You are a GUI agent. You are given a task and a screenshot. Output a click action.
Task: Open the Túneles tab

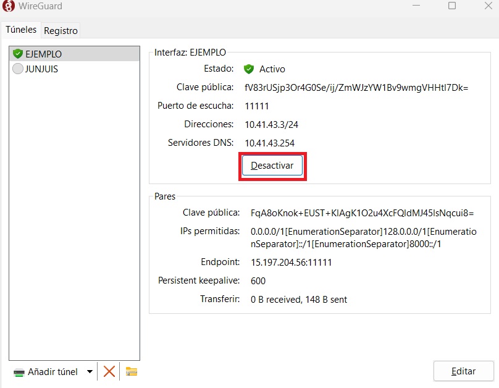pos(22,30)
